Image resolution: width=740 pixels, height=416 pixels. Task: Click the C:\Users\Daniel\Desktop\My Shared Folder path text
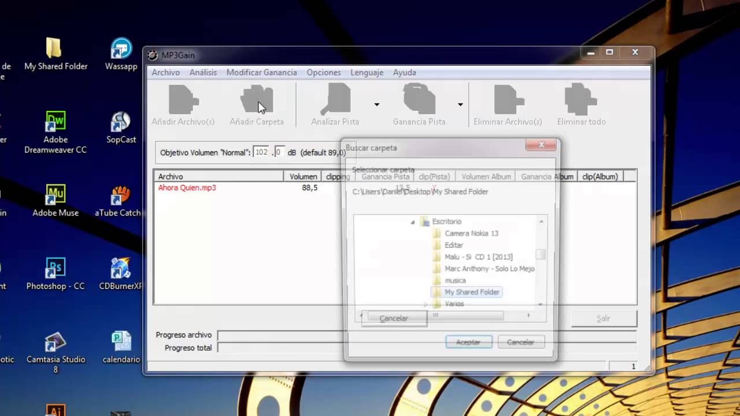[420, 192]
